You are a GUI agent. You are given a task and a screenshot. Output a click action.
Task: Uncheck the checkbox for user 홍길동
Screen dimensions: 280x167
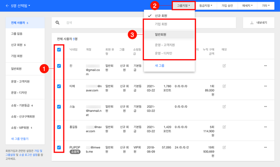pyautogui.click(x=59, y=127)
